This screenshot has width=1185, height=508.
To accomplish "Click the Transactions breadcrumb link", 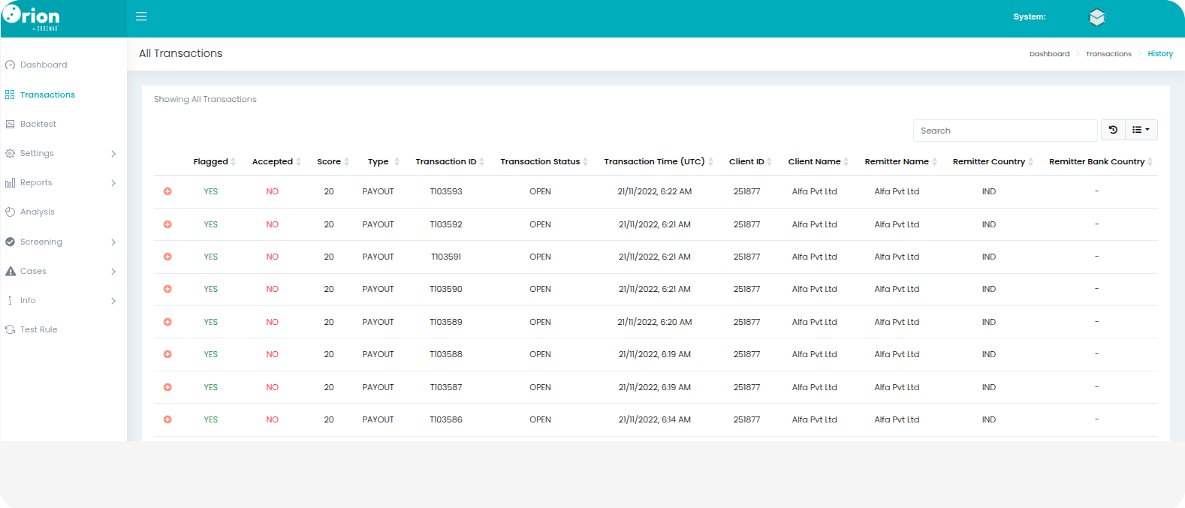I will [1108, 54].
